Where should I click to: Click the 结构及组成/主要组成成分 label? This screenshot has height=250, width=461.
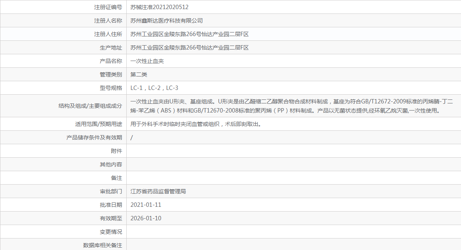click(90, 106)
